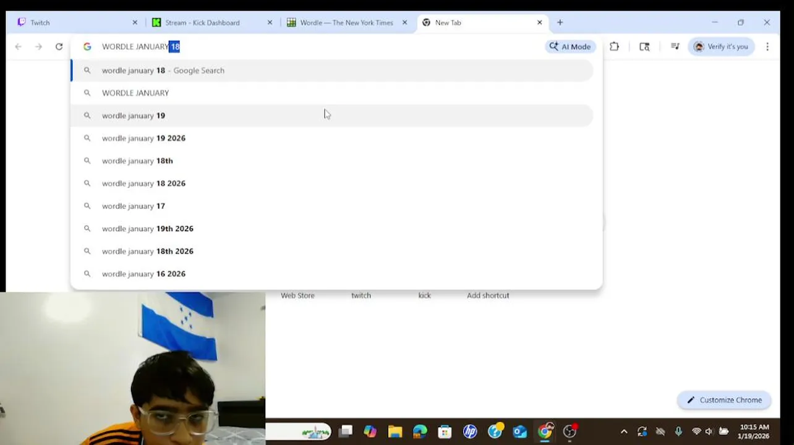Viewport: 794px width, 445px height.
Task: Select suggestion 'wordle january 18th'
Action: pos(332,161)
